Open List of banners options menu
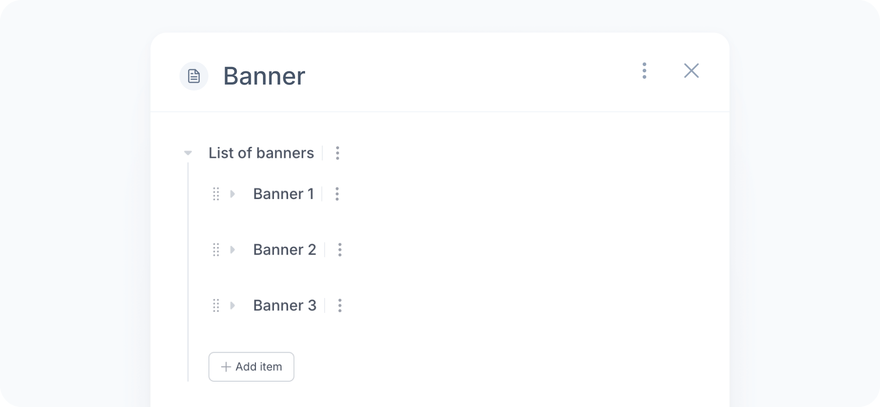Screen dimensions: 880x407 pos(337,153)
